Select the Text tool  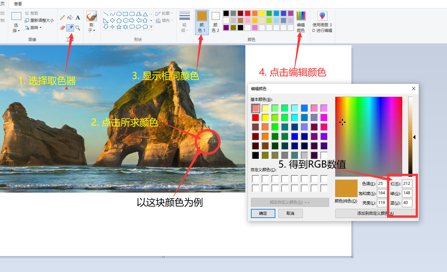coord(77,17)
